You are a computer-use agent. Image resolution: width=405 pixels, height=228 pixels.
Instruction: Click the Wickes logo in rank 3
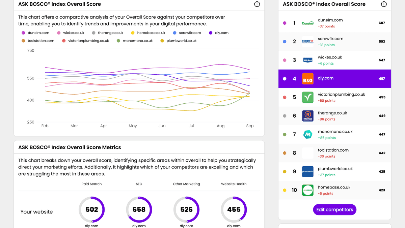coord(307,60)
